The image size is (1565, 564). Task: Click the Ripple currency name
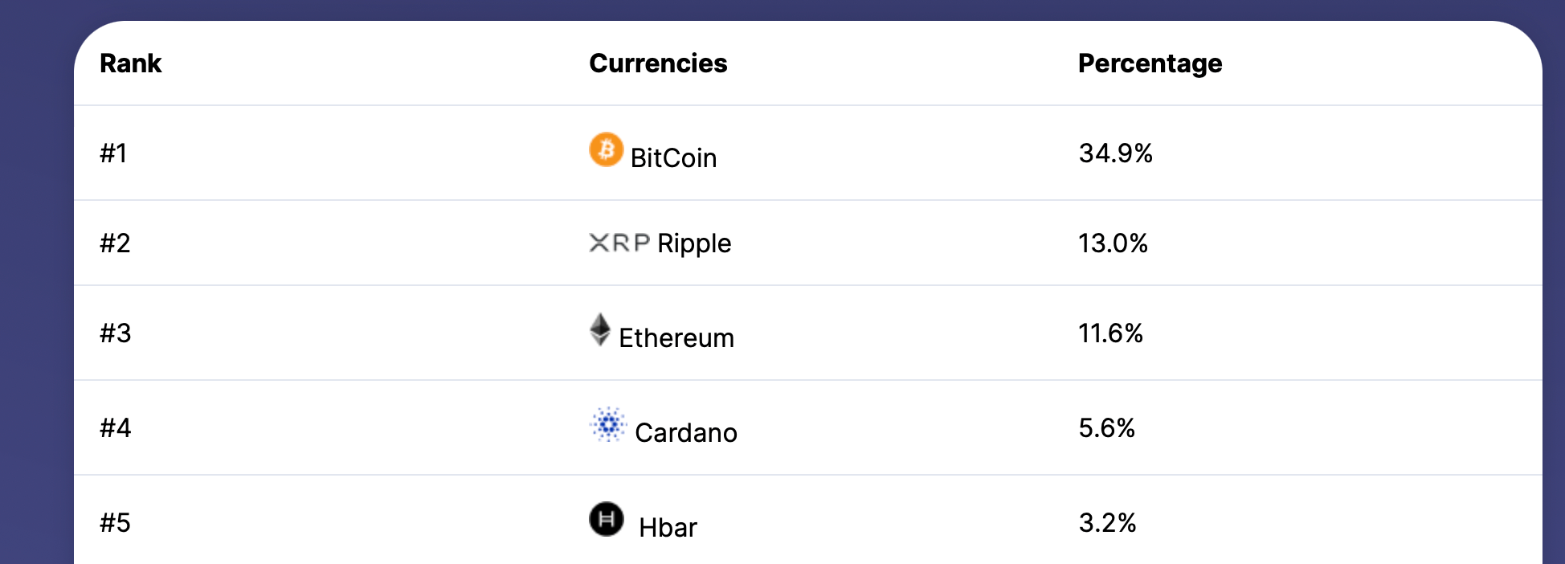(x=694, y=243)
